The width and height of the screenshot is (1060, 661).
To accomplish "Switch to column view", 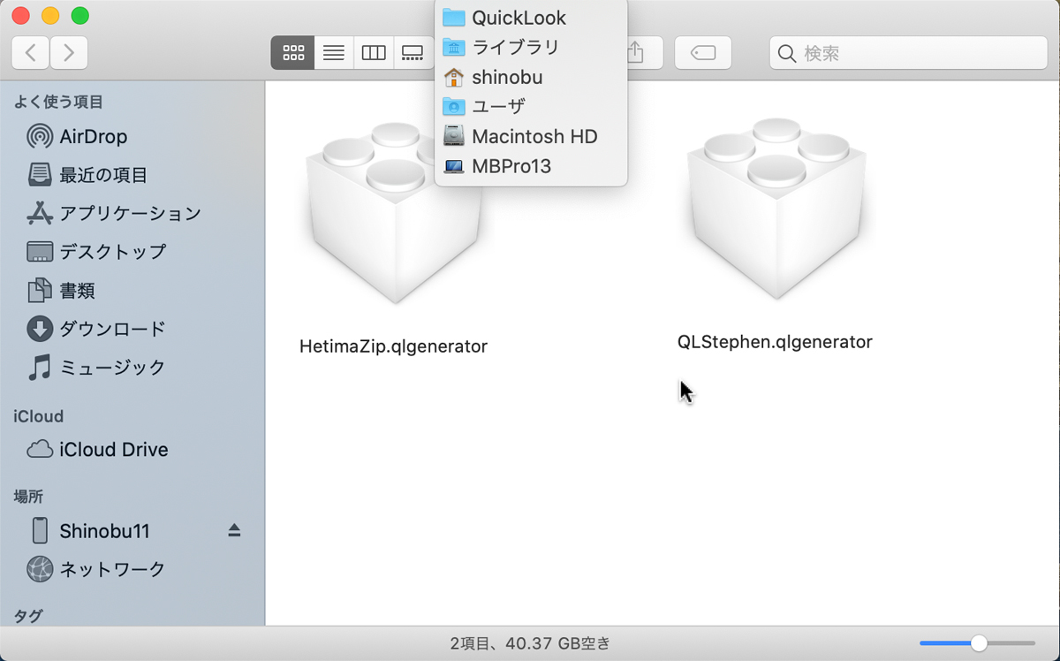I will 374,53.
